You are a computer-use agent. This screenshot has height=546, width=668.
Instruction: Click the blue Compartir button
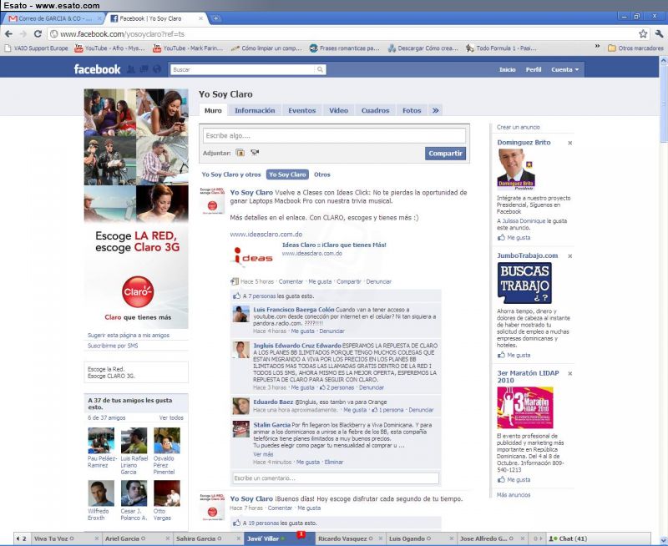[x=445, y=154]
